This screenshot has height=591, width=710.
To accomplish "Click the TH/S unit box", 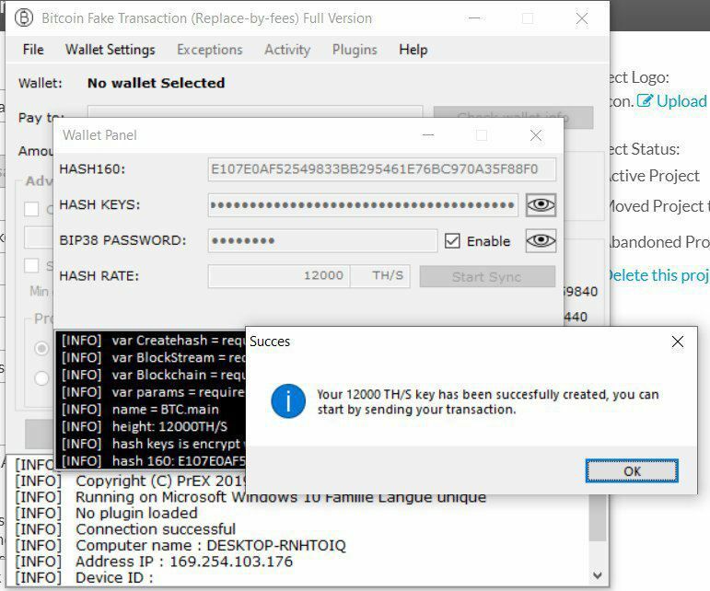I will click(380, 275).
